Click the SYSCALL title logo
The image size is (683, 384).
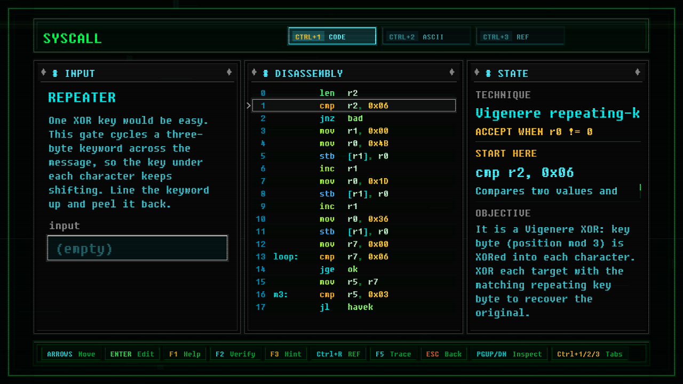(x=72, y=38)
